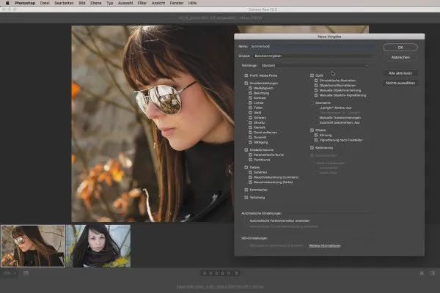Select the second thumbnail with snowy portrait
Image resolution: width=440 pixels, height=293 pixels.
tap(98, 245)
